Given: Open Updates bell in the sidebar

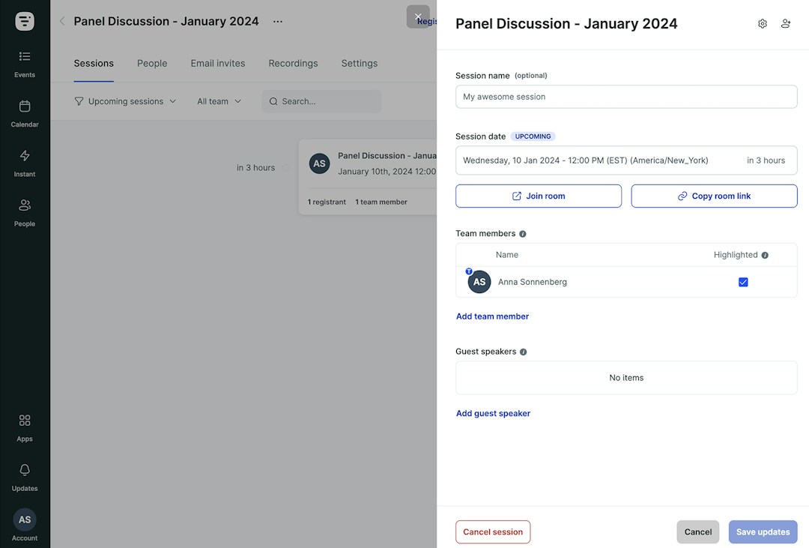Looking at the screenshot, I should (x=24, y=478).
